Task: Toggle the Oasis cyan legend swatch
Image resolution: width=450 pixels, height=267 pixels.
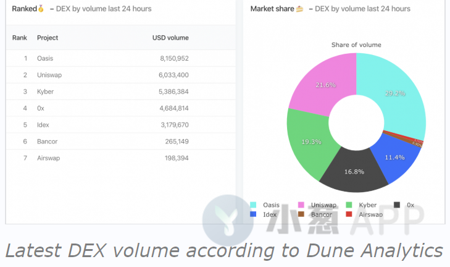Action: (253, 205)
